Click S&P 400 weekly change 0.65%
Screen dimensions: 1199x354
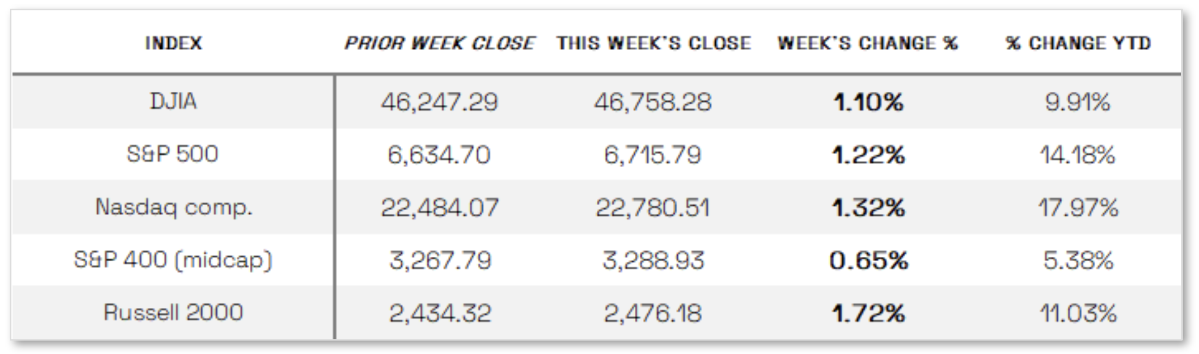tap(868, 261)
